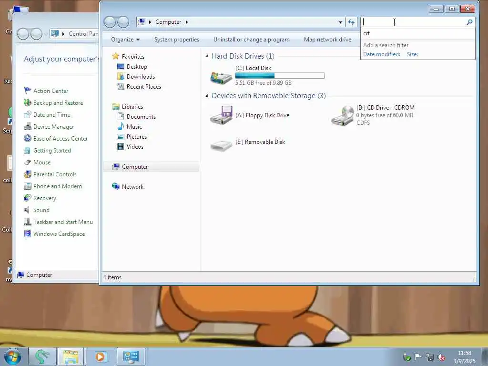Viewport: 488px width, 366px height.
Task: Click the C: drive capacity bar
Action: tap(280, 75)
